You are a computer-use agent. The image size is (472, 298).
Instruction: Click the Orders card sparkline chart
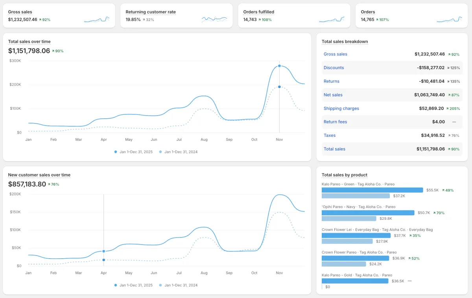[449, 19]
